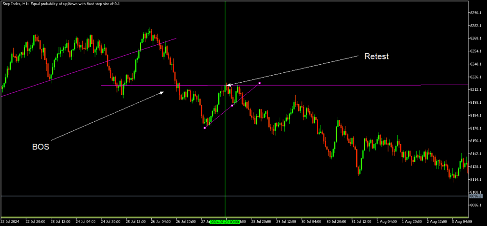Click price axis label 8212.1
Viewport: 487px width, 226px height.
tap(476, 89)
